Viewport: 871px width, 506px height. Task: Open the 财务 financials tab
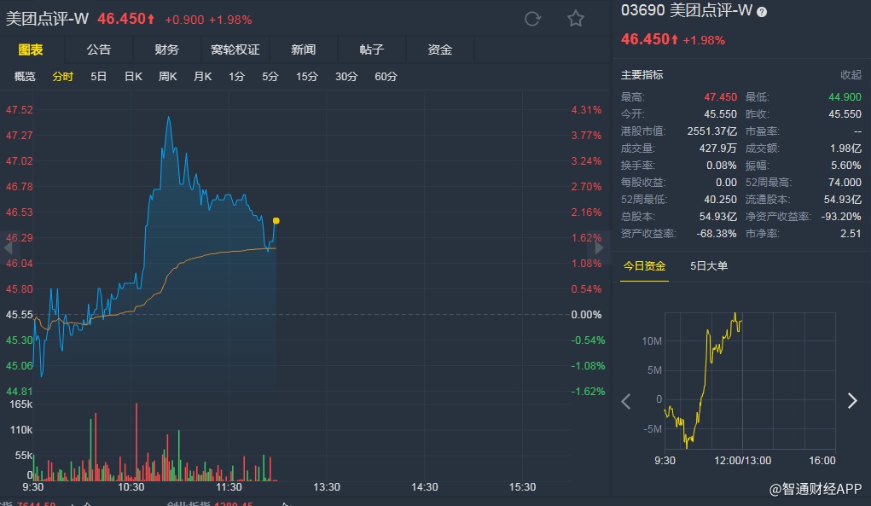166,49
